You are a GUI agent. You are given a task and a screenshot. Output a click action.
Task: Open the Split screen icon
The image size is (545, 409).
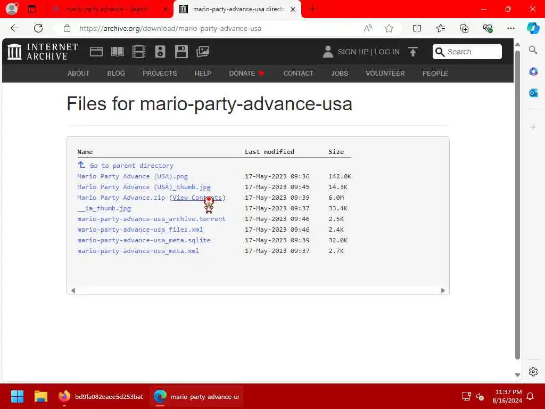click(417, 28)
